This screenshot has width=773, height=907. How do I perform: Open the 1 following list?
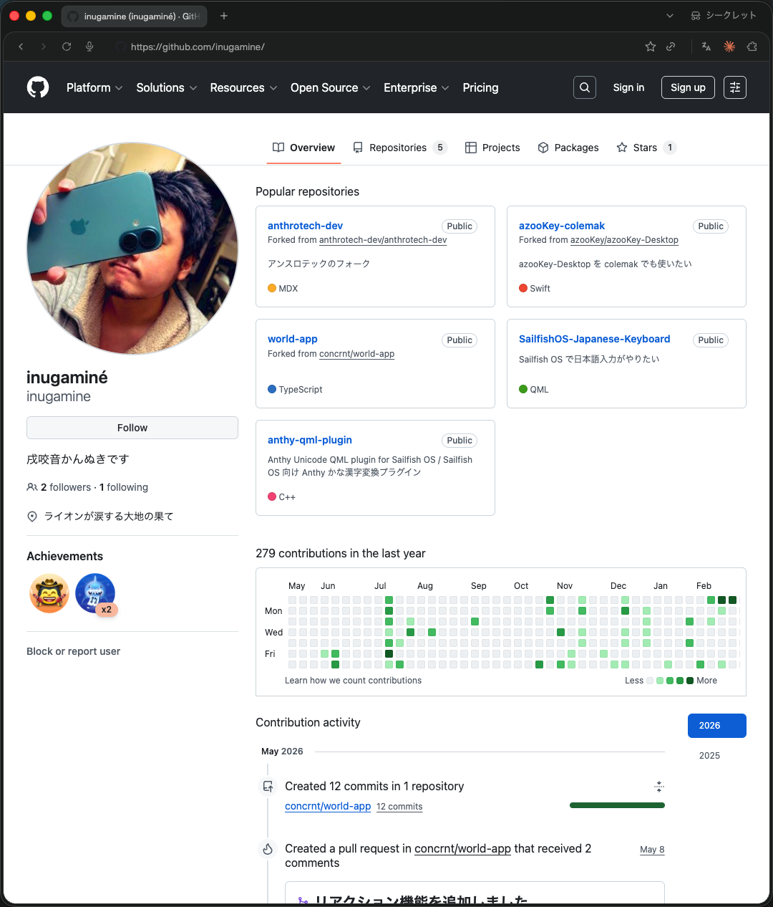tap(124, 487)
